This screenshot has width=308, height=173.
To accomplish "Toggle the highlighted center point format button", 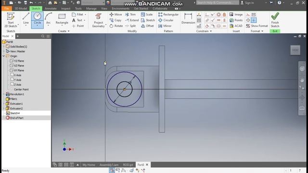I will point(254,20).
